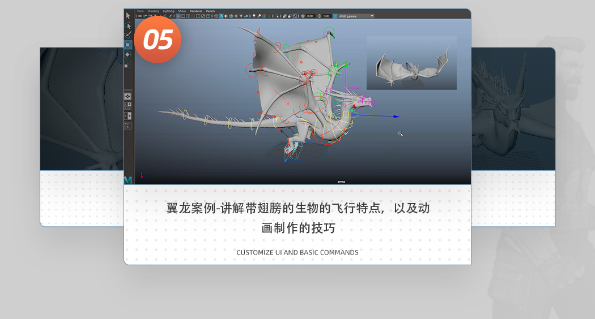This screenshot has height=319, width=595.
Task: Click the Maya logo icon
Action: pos(128,180)
